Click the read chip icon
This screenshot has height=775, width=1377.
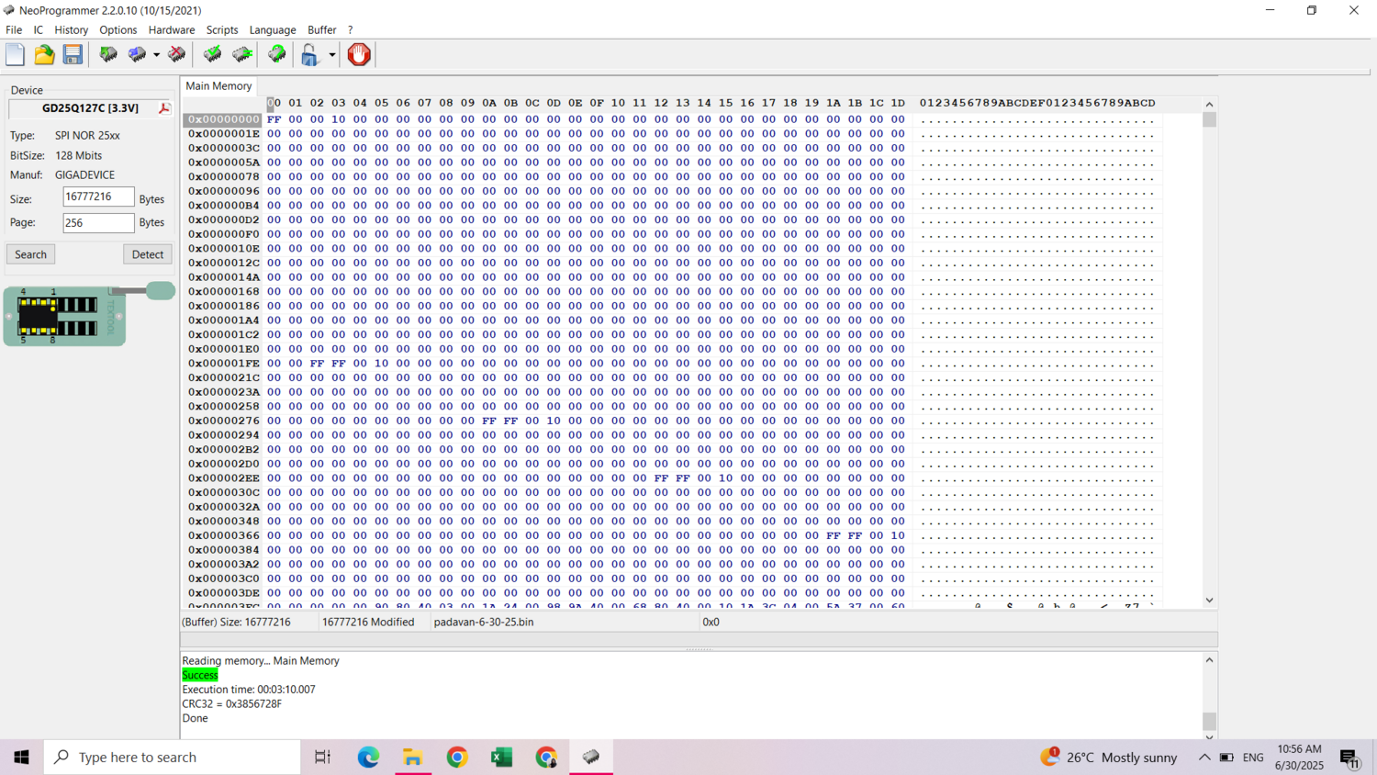coord(108,55)
